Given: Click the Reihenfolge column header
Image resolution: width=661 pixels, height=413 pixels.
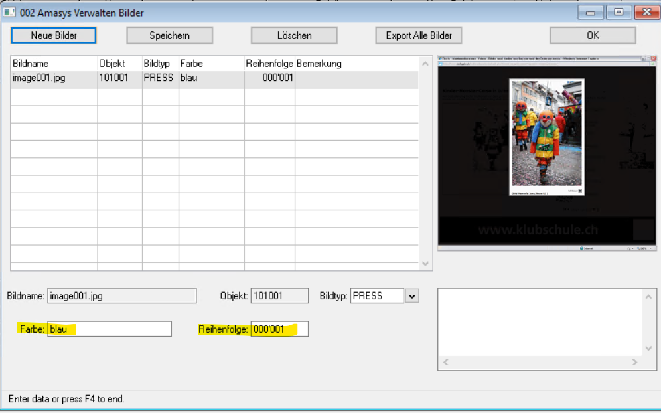Looking at the screenshot, I should 269,64.
